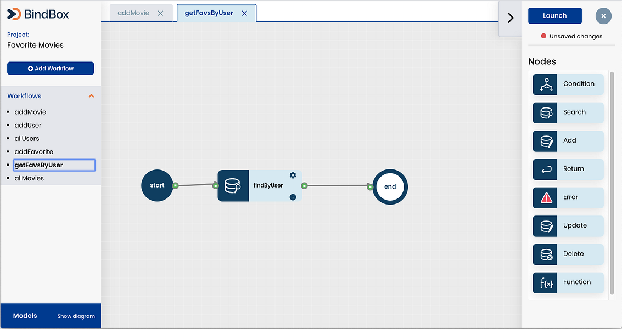Close the getFavsByUser tab
Screen dimensions: 622x329
(244, 13)
